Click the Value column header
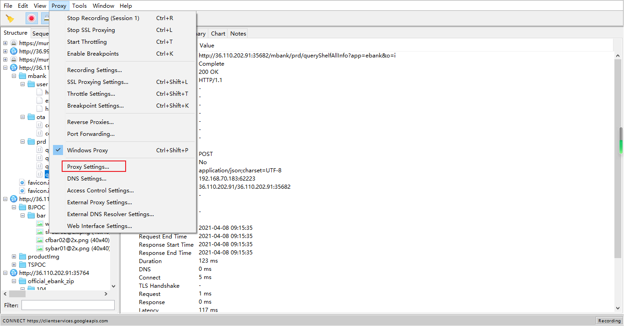This screenshot has width=624, height=326. click(206, 46)
